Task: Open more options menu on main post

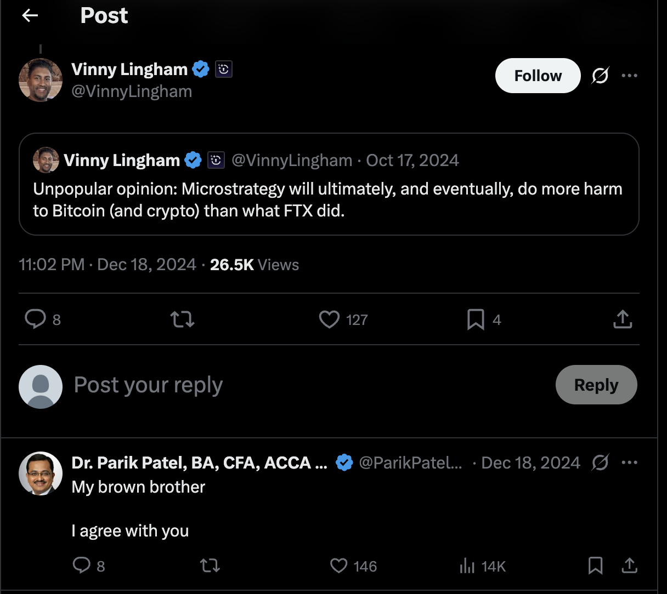Action: click(x=630, y=76)
